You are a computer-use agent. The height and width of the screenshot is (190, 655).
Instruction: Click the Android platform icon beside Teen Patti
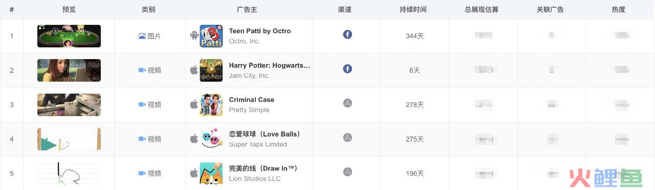(194, 36)
